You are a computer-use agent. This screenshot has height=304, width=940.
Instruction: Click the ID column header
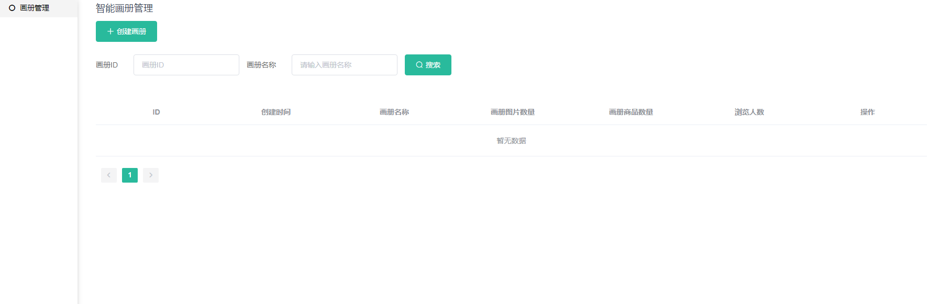pos(156,112)
